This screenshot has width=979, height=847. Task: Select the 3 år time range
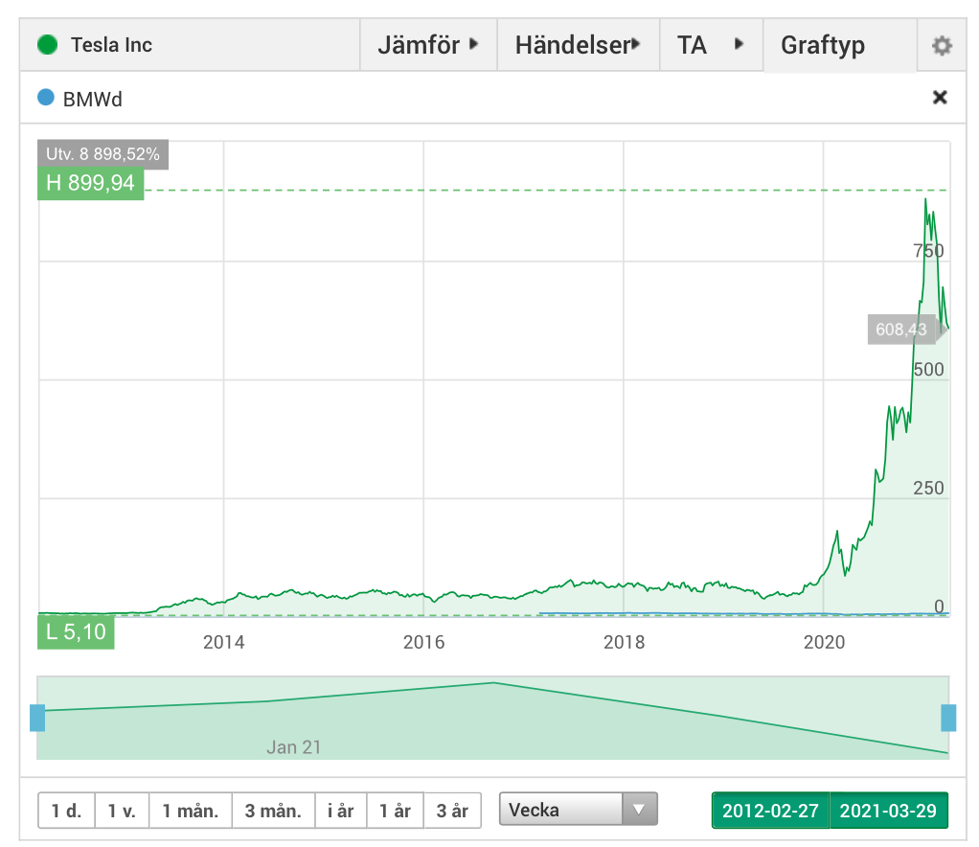(x=453, y=811)
